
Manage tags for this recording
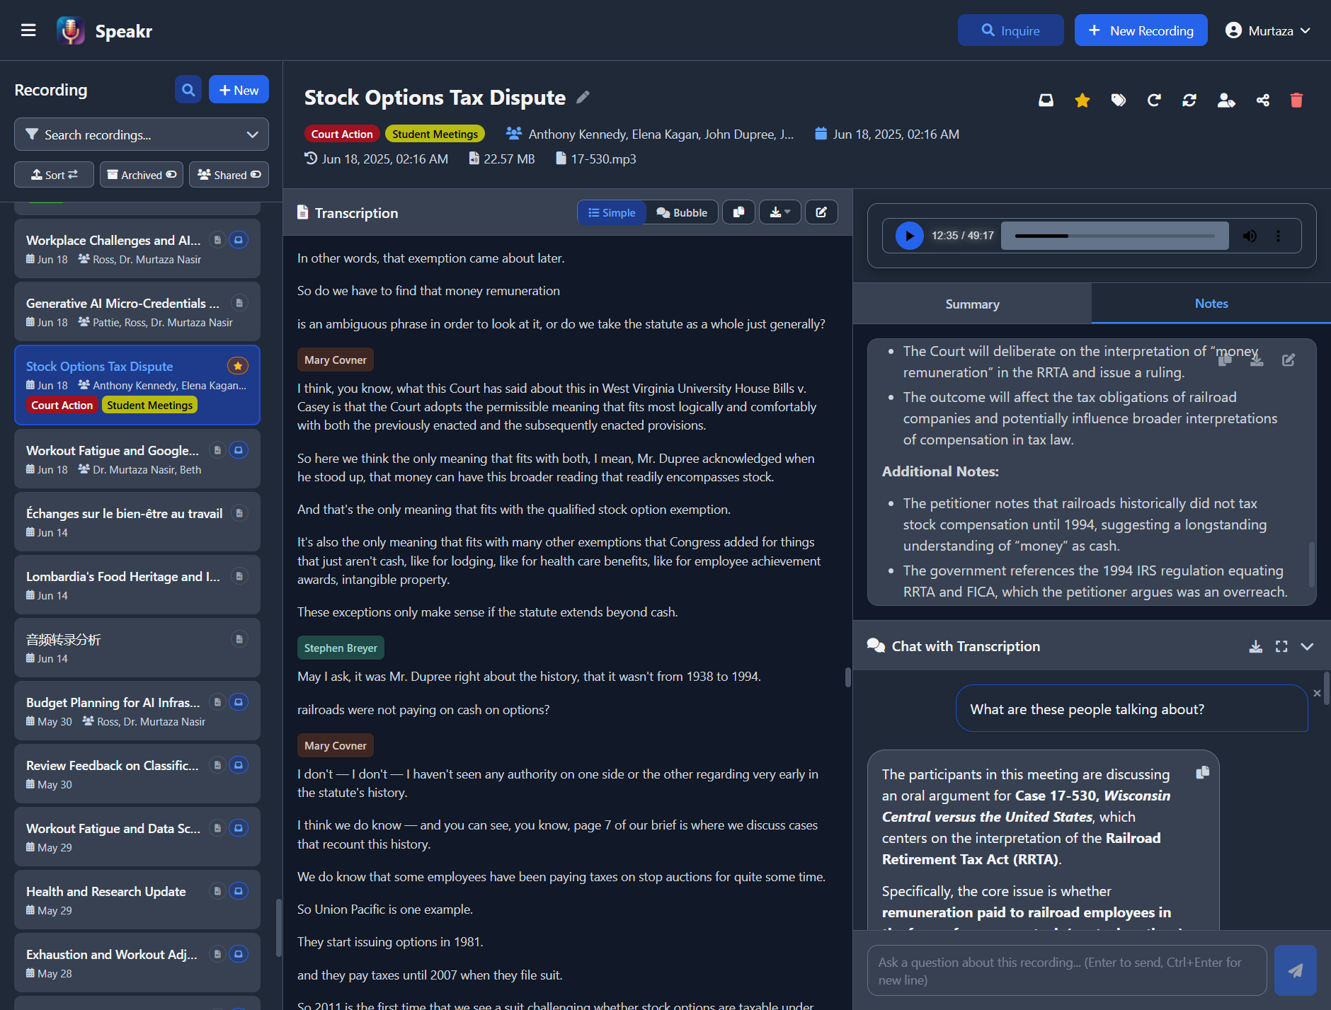[x=1118, y=100]
